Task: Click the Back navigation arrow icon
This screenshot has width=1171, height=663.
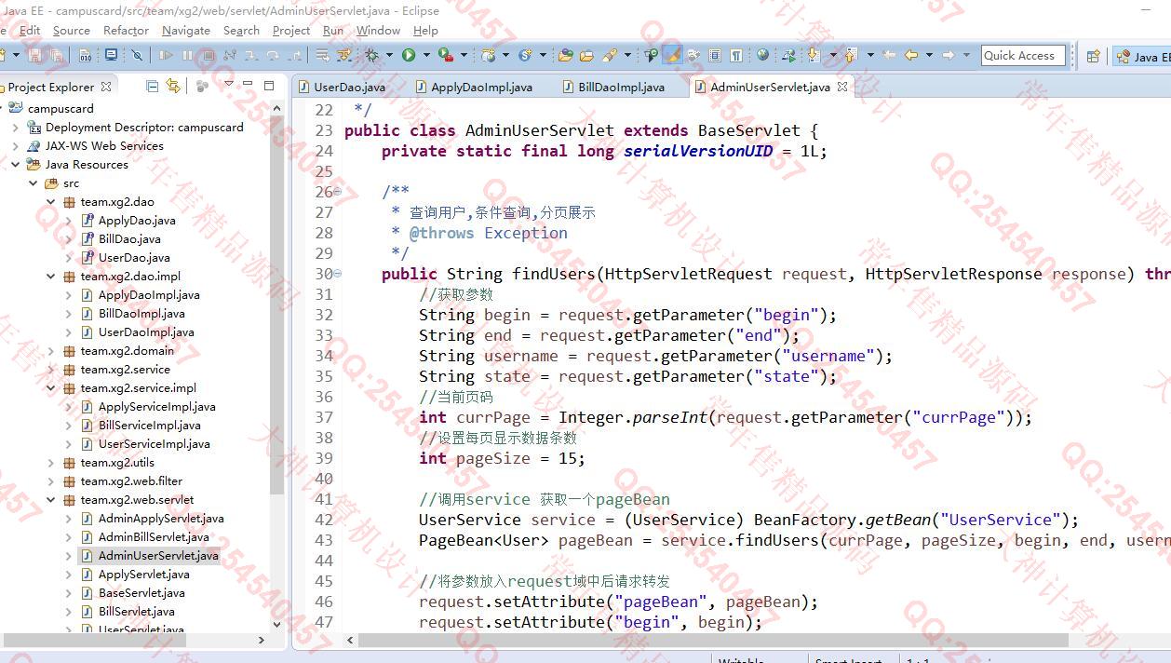Action: pos(911,55)
